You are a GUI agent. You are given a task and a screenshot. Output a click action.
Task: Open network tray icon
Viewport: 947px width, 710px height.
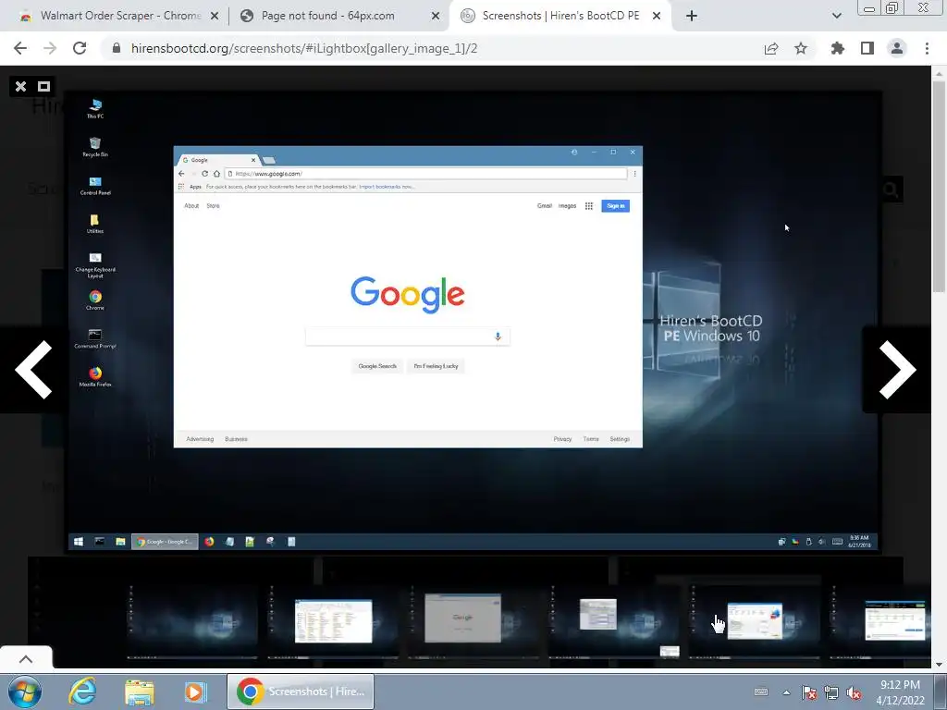[831, 692]
